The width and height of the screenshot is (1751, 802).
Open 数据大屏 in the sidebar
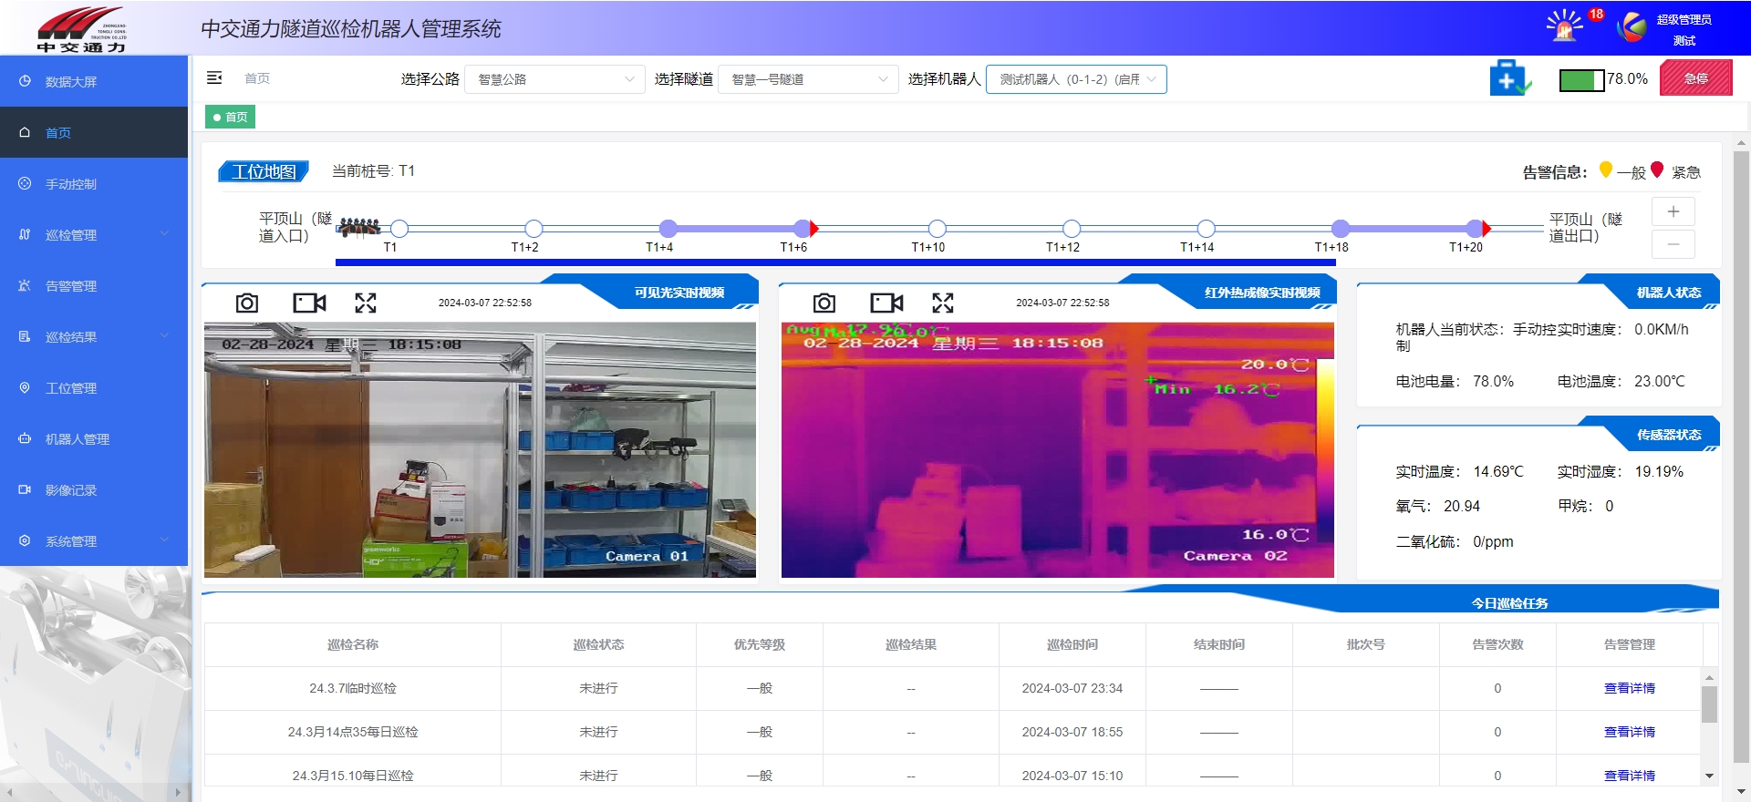(94, 81)
